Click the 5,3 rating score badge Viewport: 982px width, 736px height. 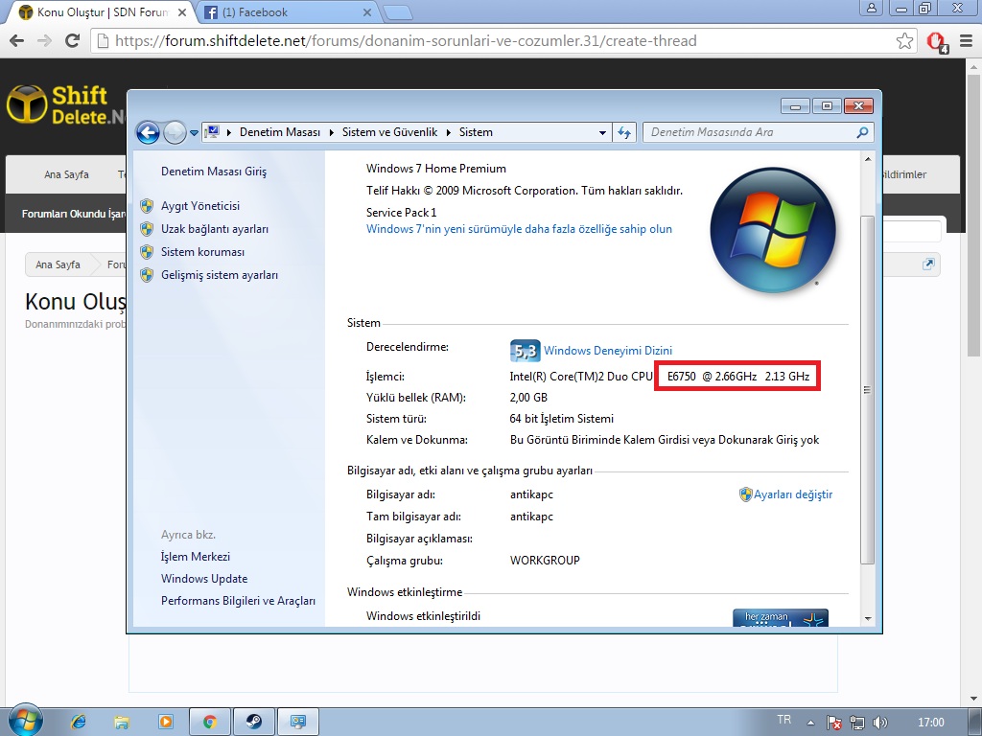[525, 351]
